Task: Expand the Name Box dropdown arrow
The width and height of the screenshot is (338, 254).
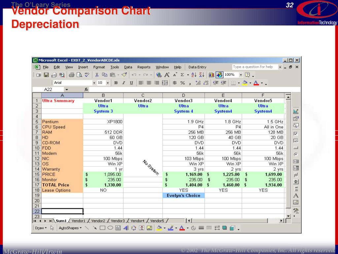Action: tap(67, 90)
